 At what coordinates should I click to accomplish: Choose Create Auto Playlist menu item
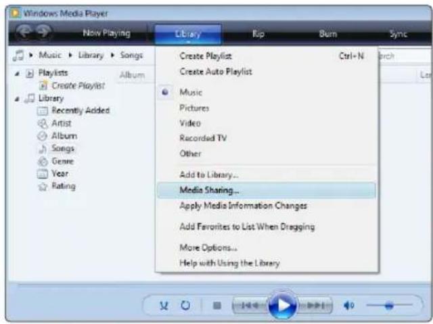click(267, 72)
